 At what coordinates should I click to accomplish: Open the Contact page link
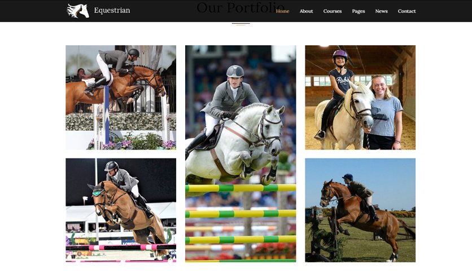(407, 11)
